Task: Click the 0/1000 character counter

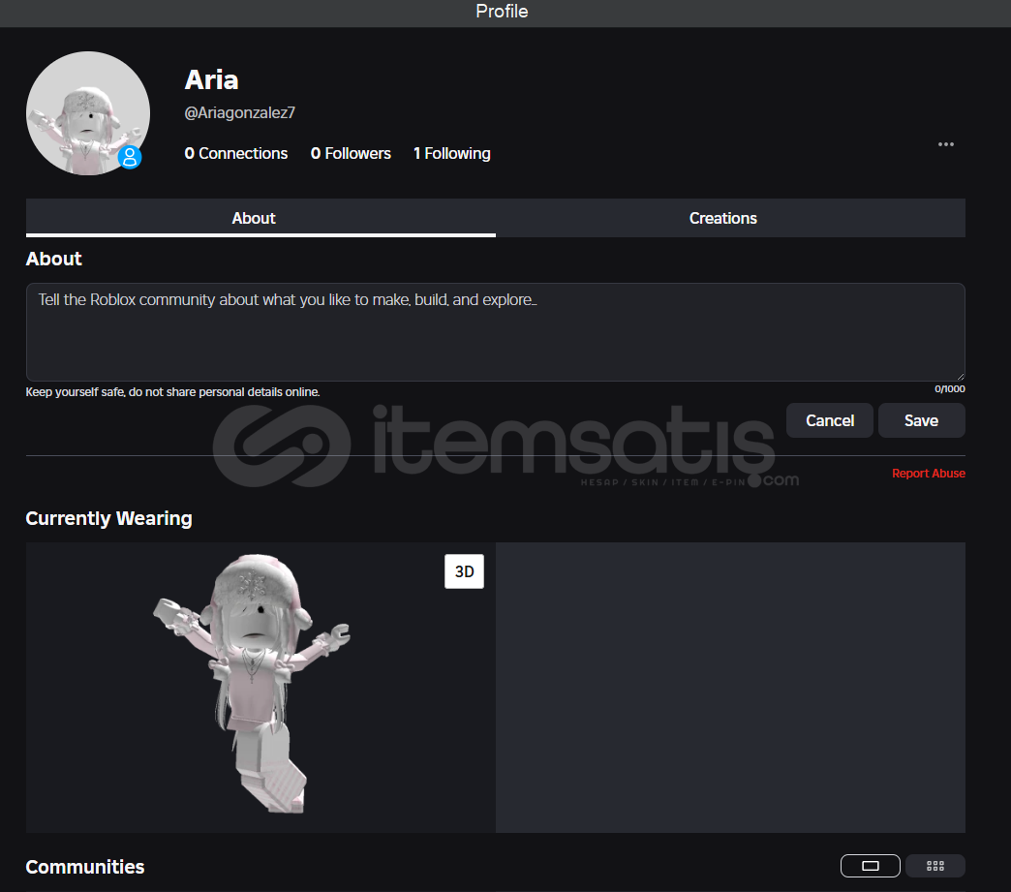Action: [x=950, y=389]
